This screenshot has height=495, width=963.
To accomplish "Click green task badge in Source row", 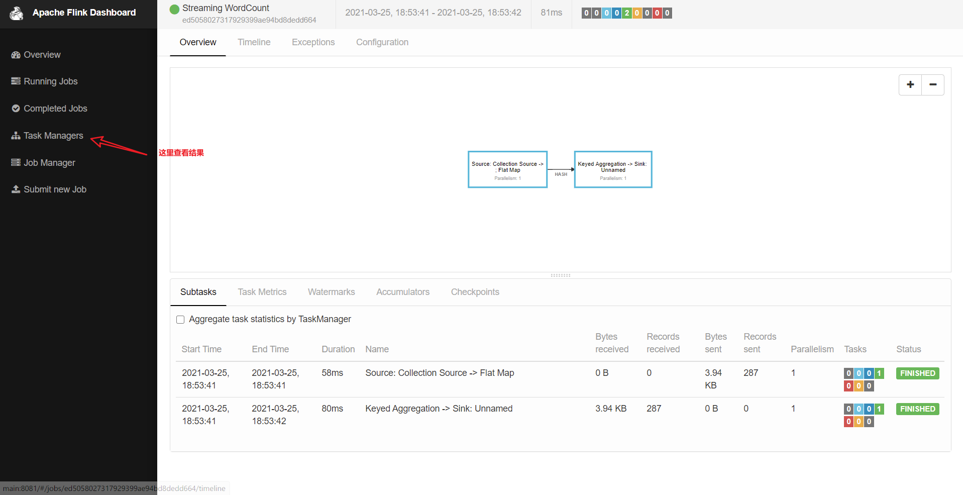I will tap(879, 373).
